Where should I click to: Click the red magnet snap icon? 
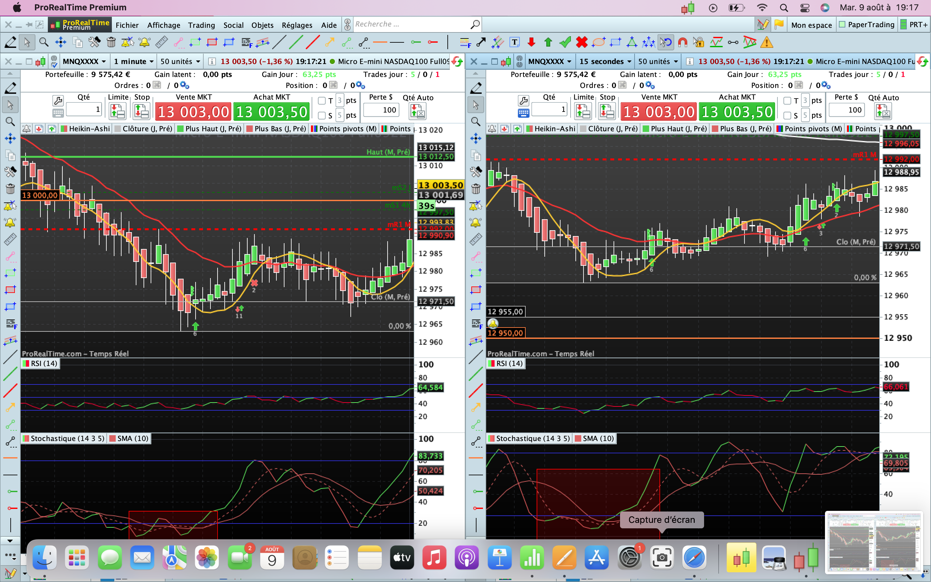[682, 42]
